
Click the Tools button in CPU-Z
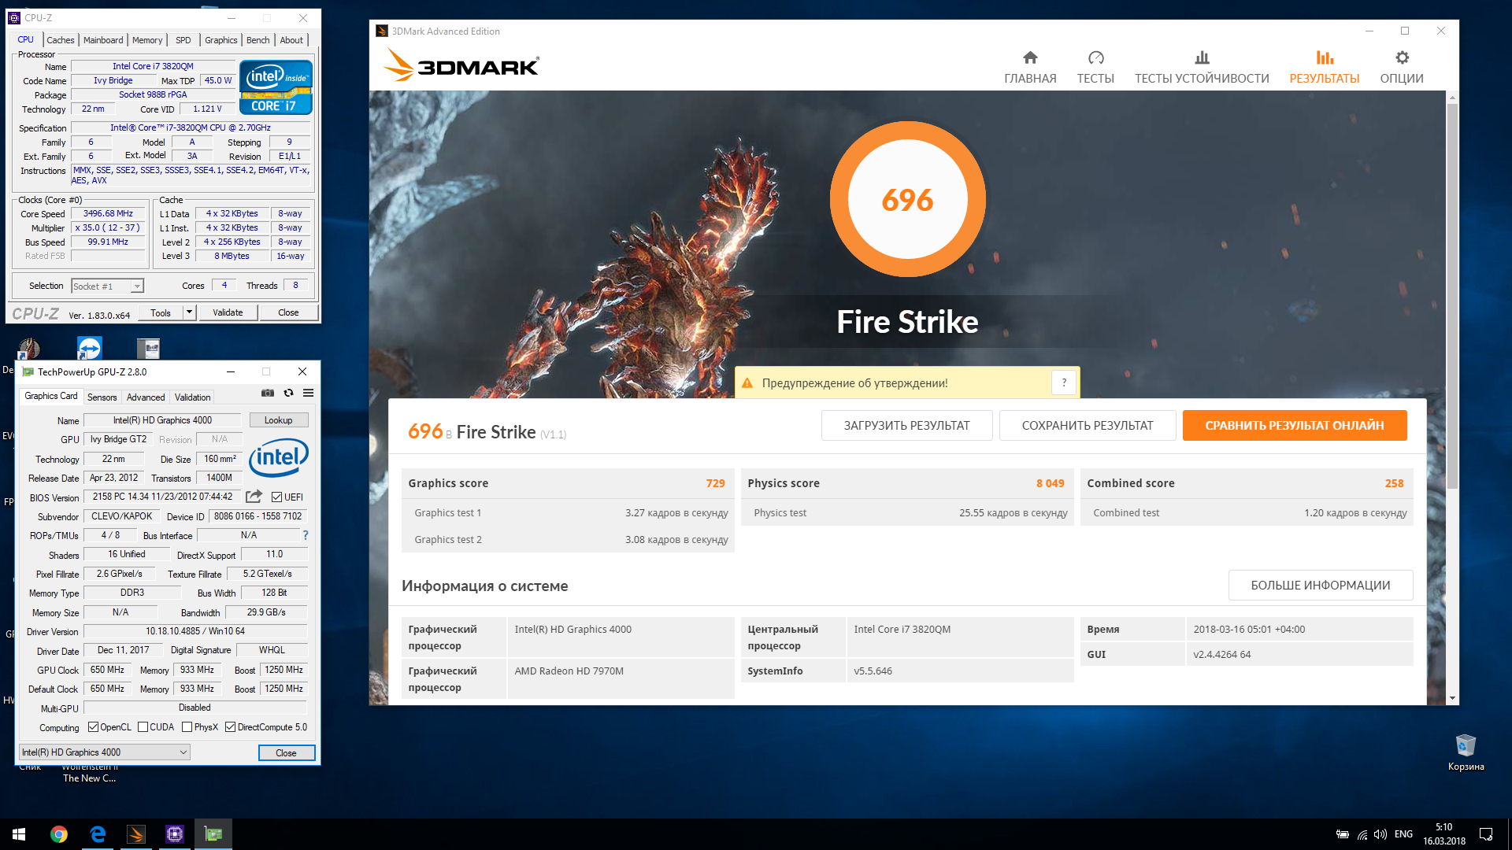coord(161,312)
